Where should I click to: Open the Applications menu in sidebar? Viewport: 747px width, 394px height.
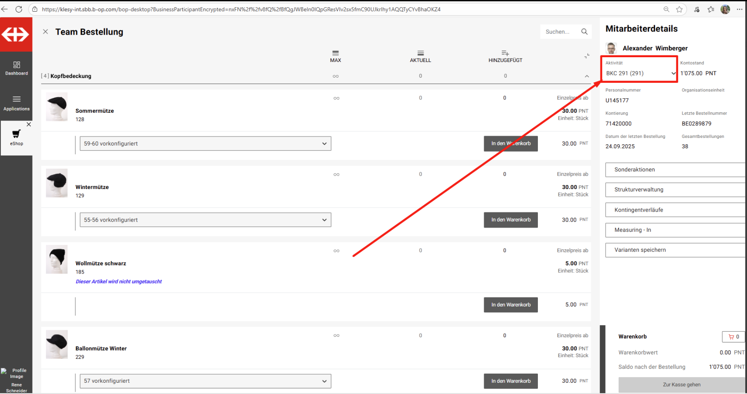pyautogui.click(x=16, y=103)
